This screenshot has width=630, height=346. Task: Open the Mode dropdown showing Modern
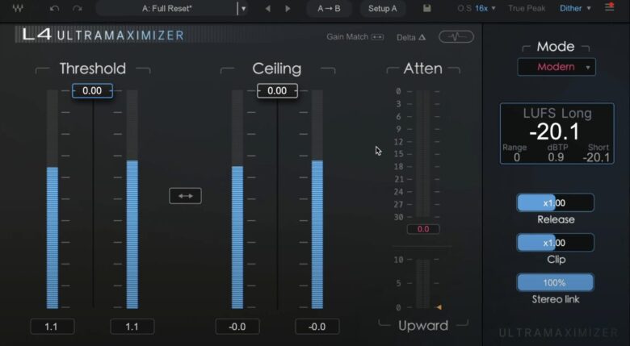(556, 67)
